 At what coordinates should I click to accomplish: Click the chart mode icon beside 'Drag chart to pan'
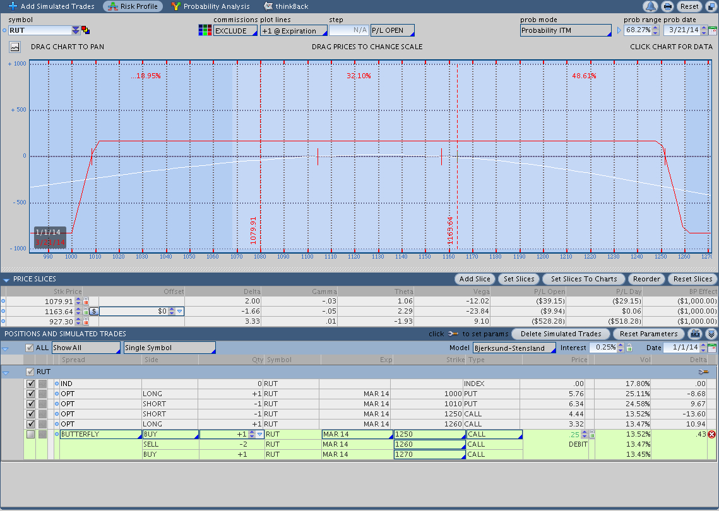(x=15, y=47)
